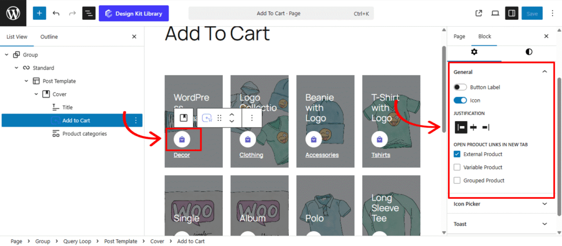Uncheck the External Product checkbox
The width and height of the screenshot is (562, 246).
pyautogui.click(x=457, y=155)
